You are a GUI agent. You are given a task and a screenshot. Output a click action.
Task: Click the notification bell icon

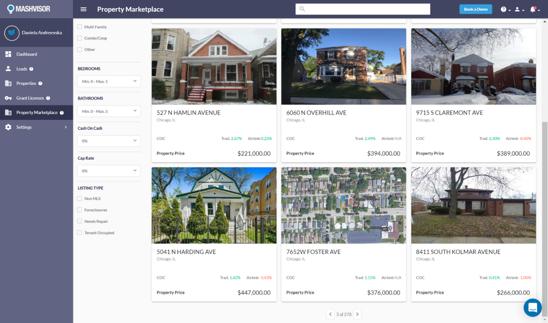(533, 9)
